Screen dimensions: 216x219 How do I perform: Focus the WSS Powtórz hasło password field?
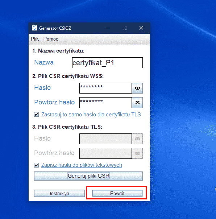pos(105,103)
